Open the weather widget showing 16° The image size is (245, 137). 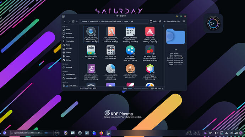(x=208, y=133)
